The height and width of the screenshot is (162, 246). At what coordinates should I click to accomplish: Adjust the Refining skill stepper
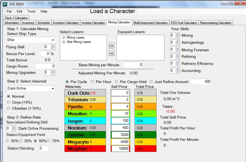pyautogui.click(x=178, y=56)
